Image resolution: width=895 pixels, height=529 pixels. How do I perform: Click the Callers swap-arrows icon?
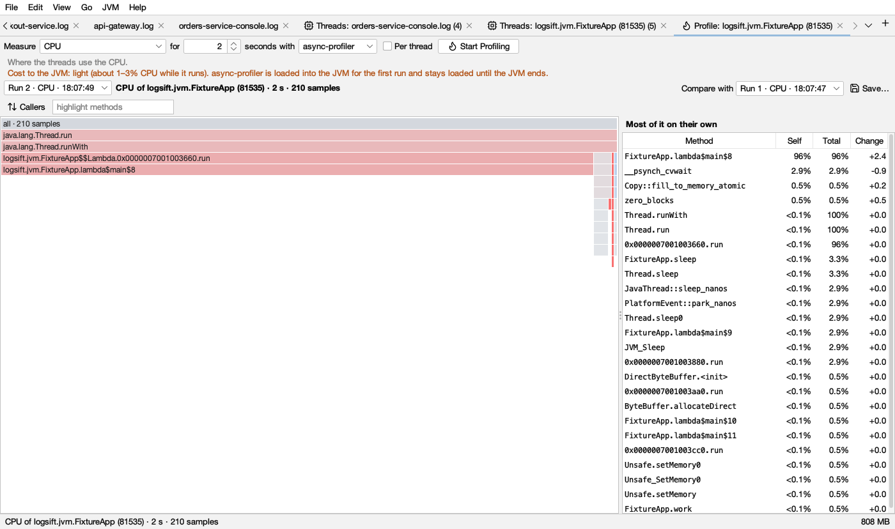click(12, 107)
